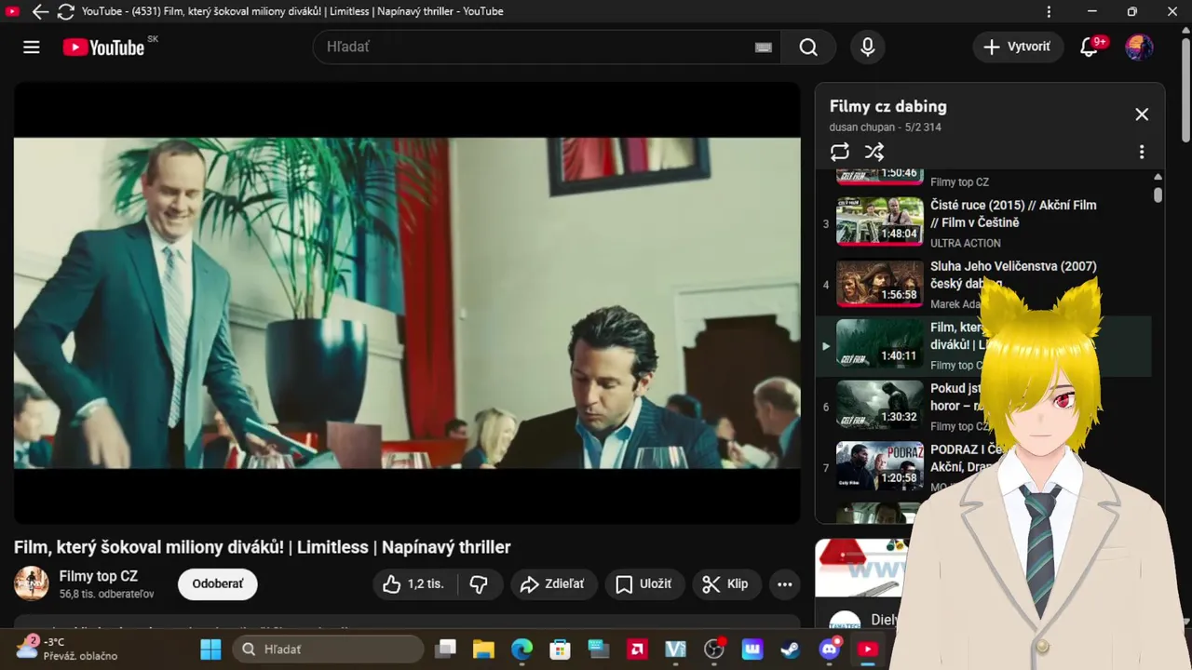Image resolution: width=1192 pixels, height=670 pixels.
Task: Toggle playlist loop
Action: pyautogui.click(x=840, y=152)
